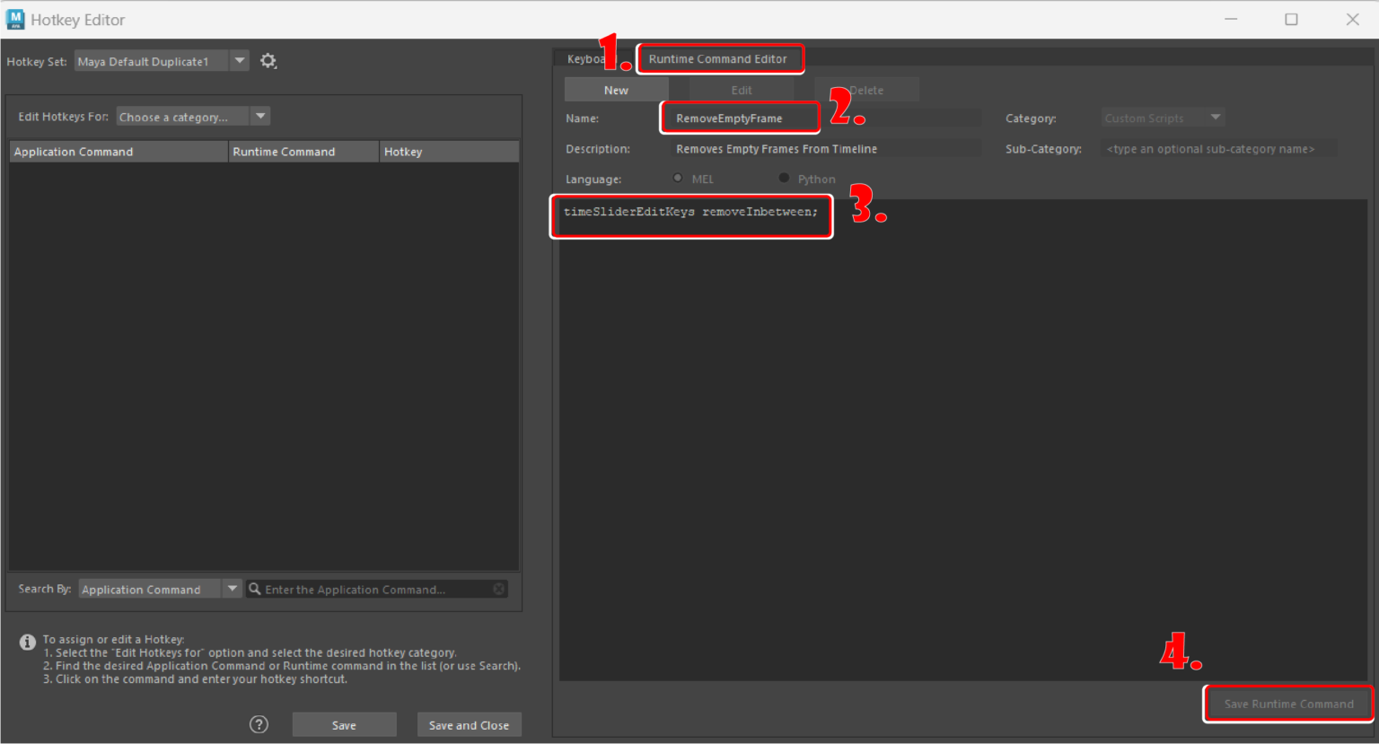Click the Application Command search field
The width and height of the screenshot is (1379, 744).
[x=377, y=589]
